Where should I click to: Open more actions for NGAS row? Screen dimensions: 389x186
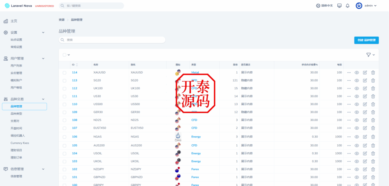349,136
